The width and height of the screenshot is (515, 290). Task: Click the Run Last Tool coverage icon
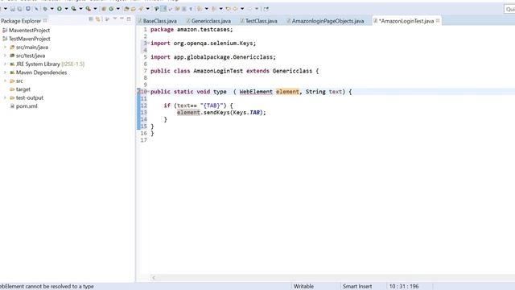click(x=74, y=9)
